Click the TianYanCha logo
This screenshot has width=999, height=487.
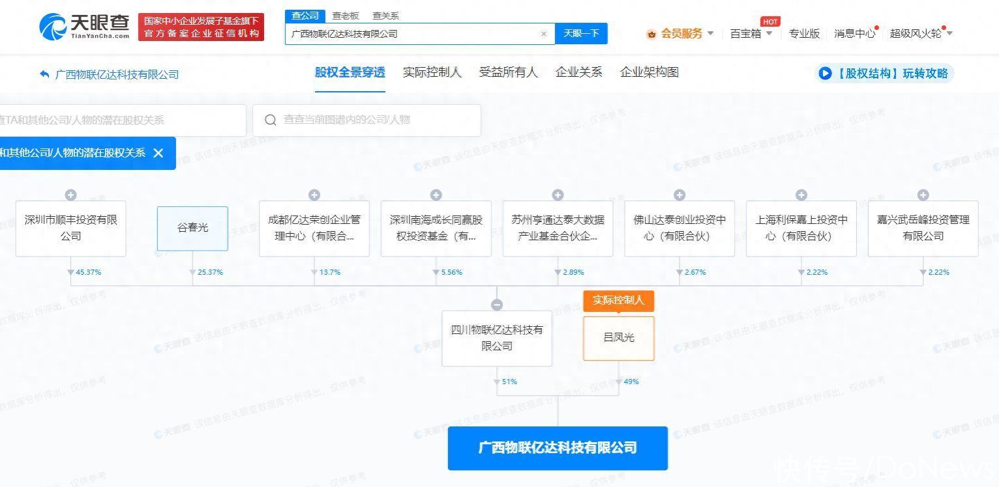[x=83, y=27]
